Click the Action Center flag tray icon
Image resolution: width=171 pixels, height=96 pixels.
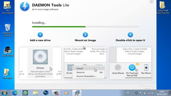coord(141,93)
